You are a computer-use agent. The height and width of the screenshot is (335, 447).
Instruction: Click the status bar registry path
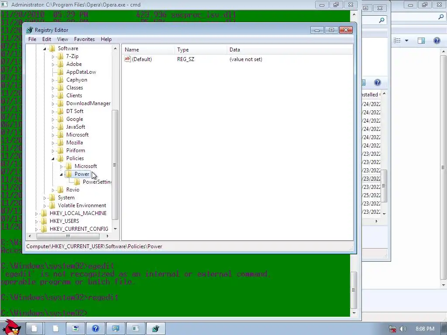click(94, 246)
